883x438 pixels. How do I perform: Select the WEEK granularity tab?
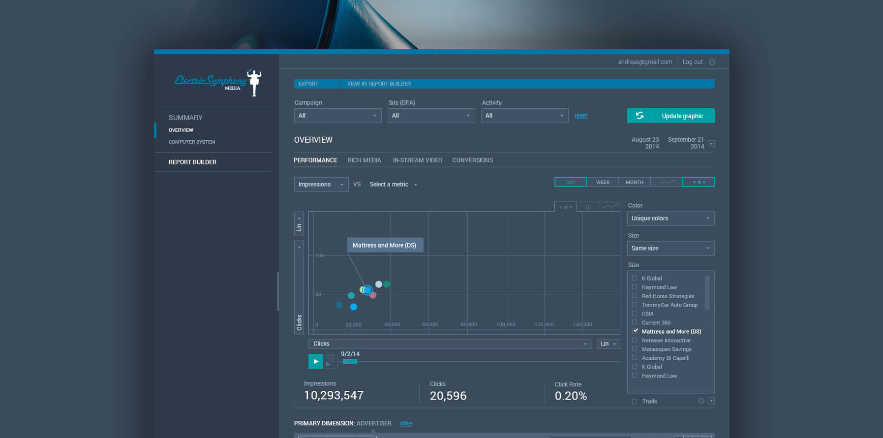pyautogui.click(x=603, y=182)
